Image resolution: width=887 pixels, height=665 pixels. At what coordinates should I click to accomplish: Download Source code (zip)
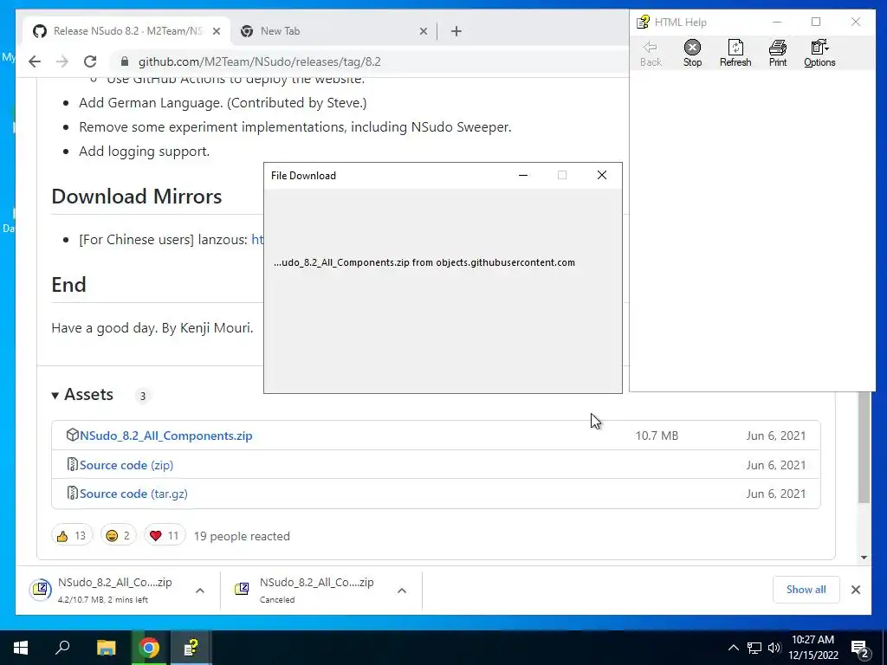tap(126, 465)
